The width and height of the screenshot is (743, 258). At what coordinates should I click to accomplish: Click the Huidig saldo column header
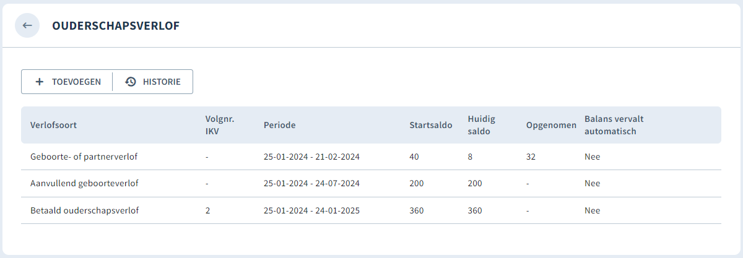click(482, 125)
